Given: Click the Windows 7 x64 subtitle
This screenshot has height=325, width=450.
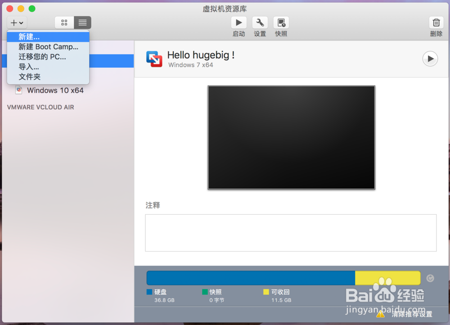Looking at the screenshot, I should pos(190,65).
